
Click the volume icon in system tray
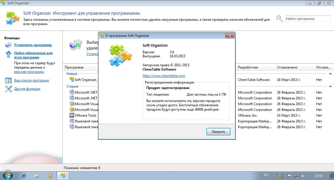[x=304, y=176]
